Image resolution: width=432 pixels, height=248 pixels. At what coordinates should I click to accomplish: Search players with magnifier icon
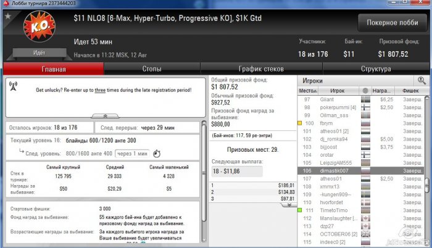(422, 81)
